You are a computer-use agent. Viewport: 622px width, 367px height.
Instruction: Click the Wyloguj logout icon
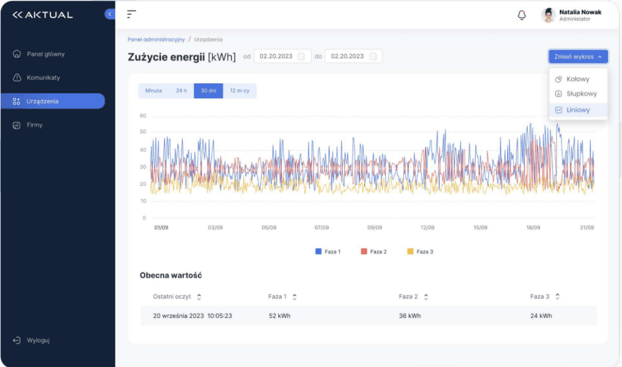(16, 340)
